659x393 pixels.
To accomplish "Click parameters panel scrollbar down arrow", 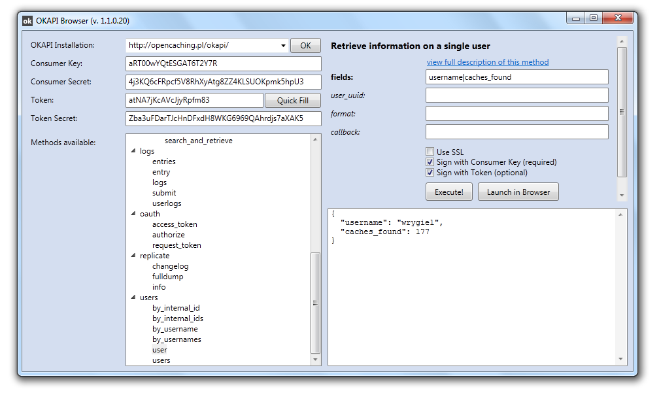I will point(622,196).
